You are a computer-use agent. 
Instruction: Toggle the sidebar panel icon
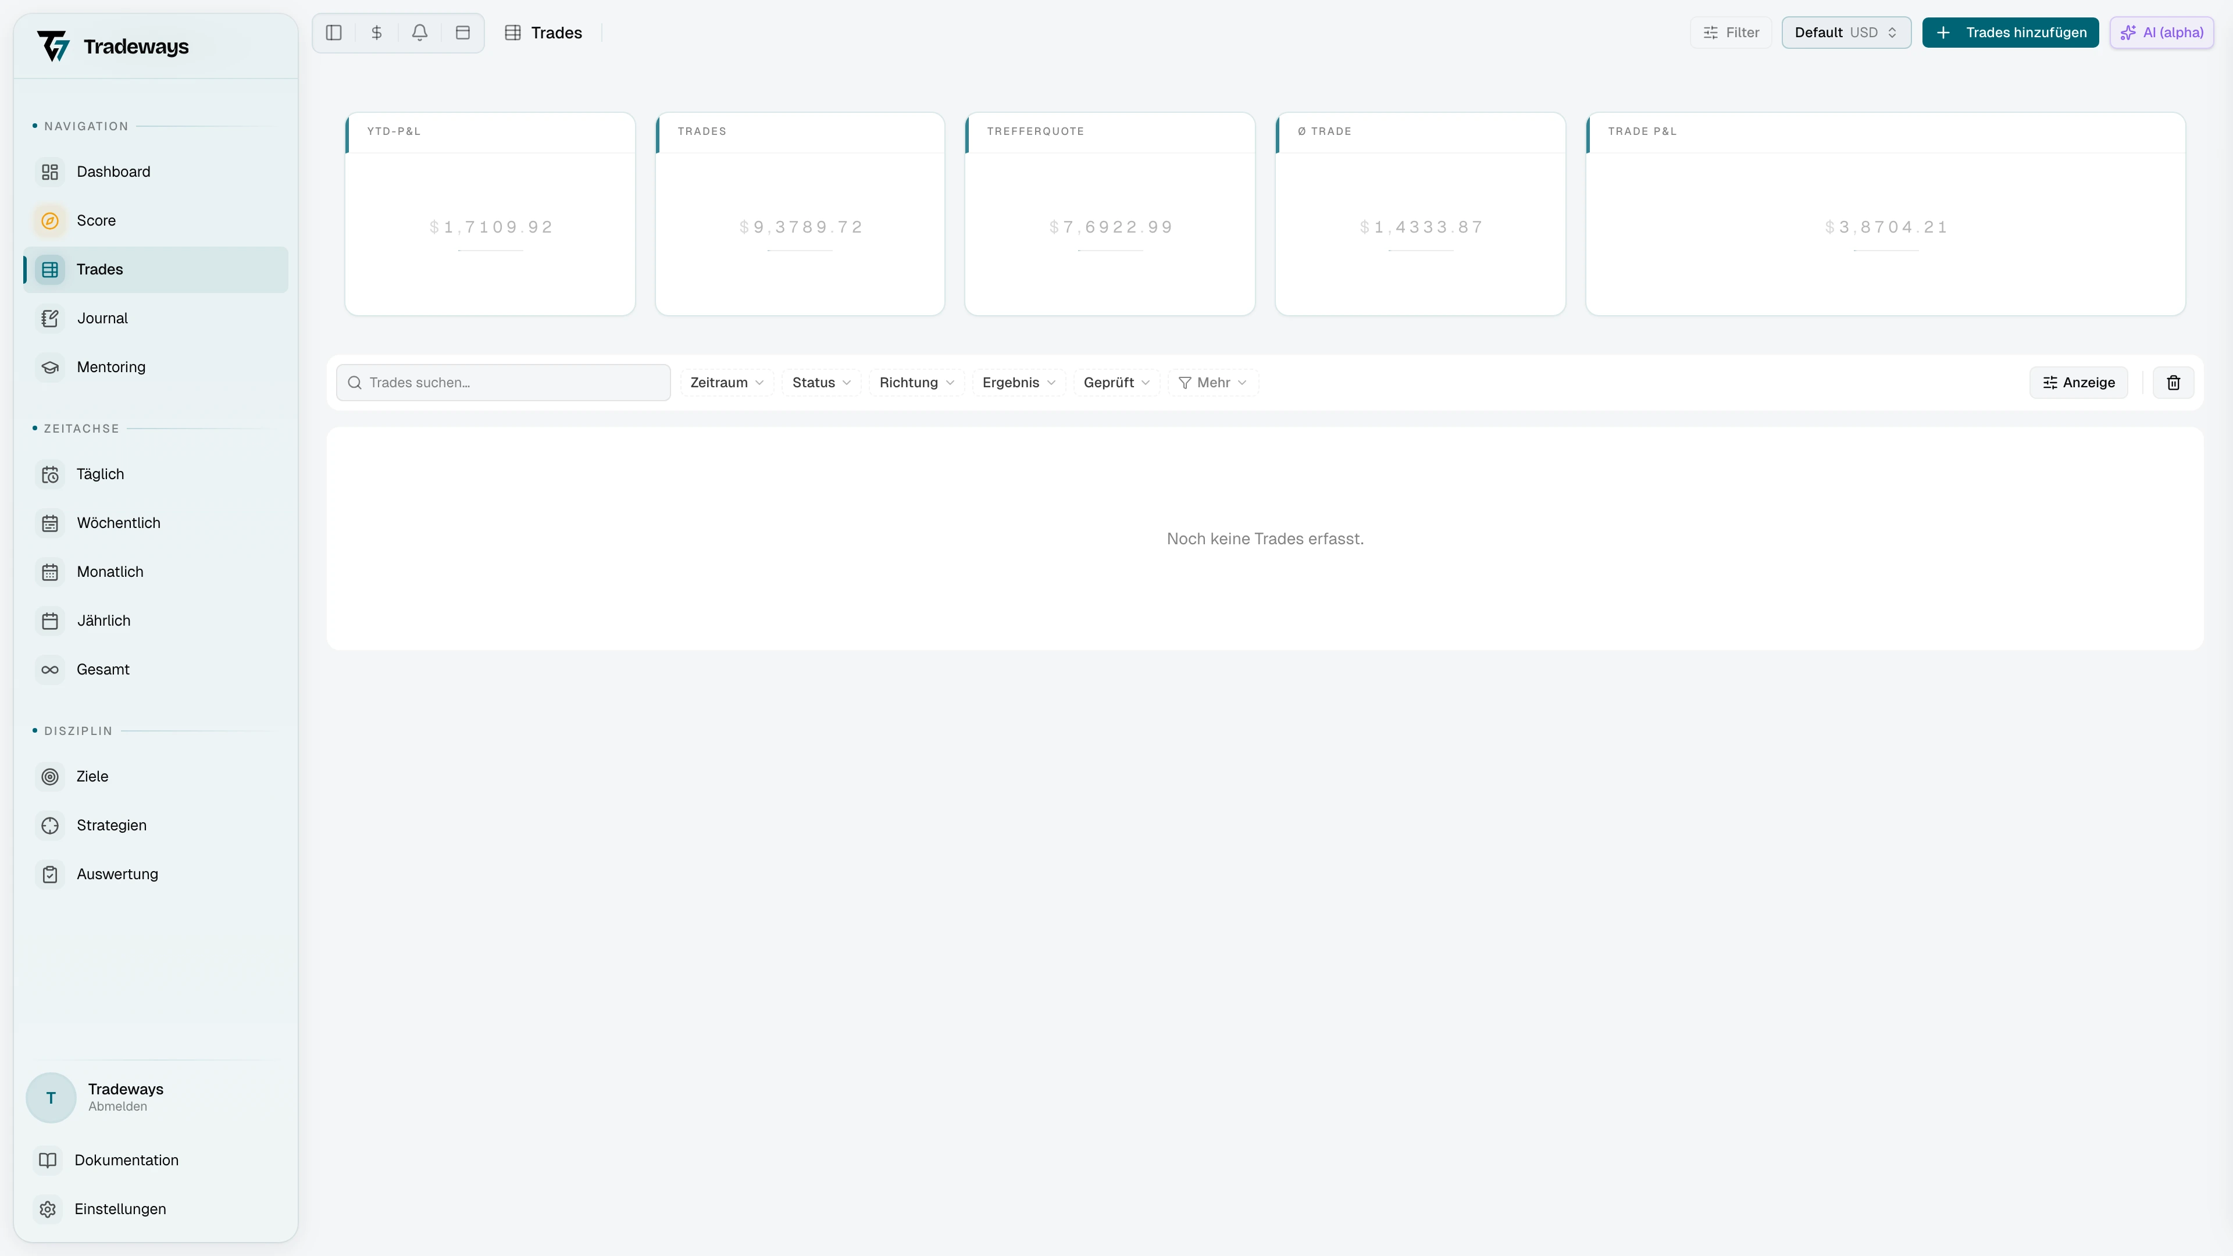pyautogui.click(x=334, y=33)
